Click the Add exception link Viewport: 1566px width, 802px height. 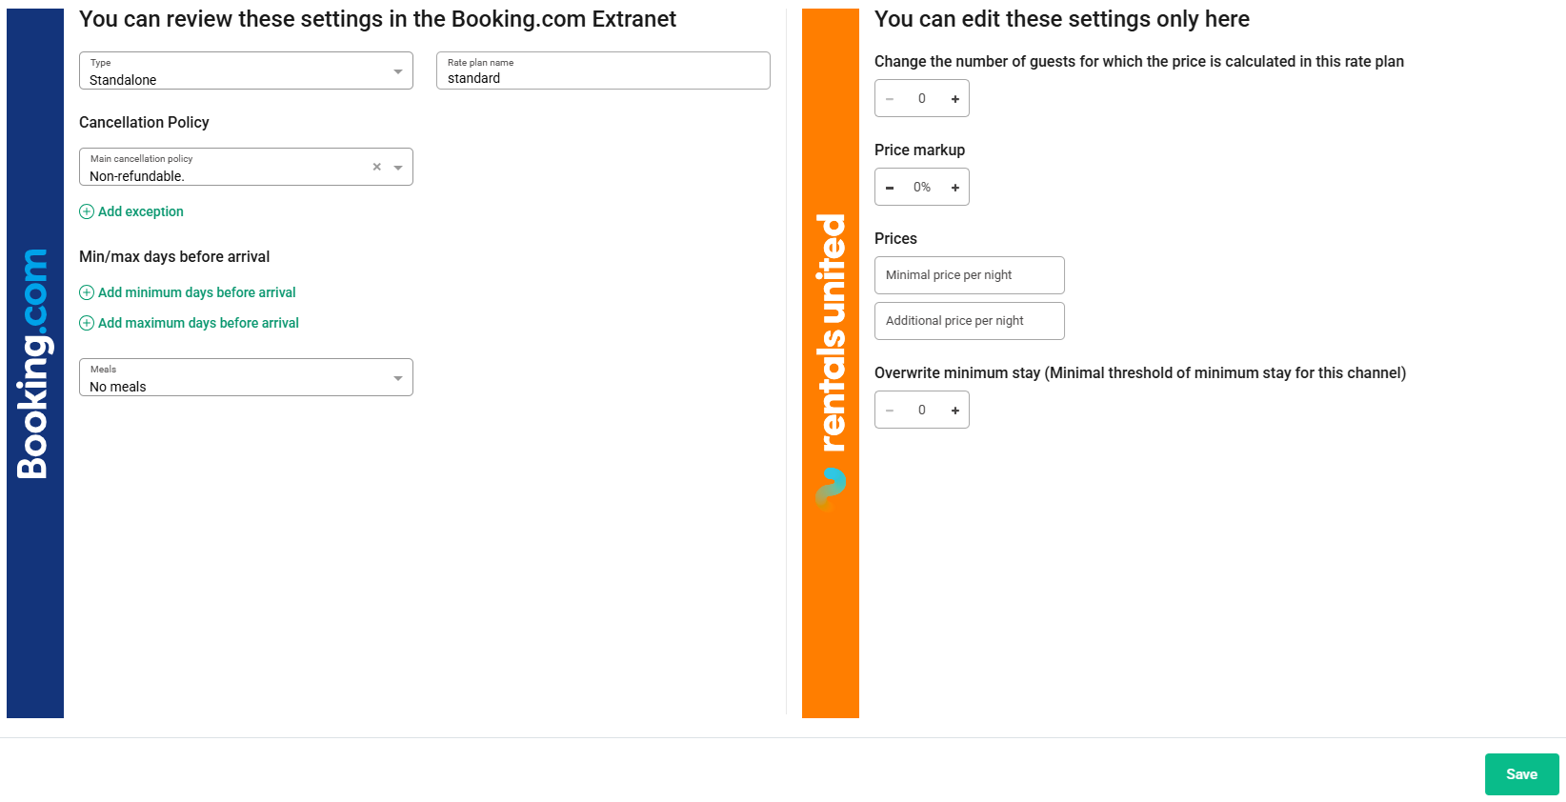click(x=141, y=211)
